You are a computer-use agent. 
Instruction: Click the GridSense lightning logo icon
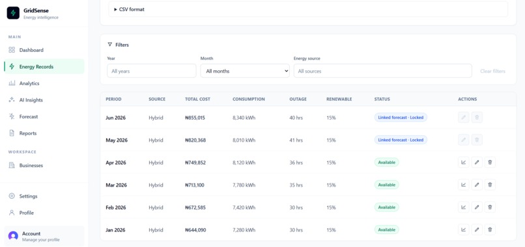coord(13,13)
